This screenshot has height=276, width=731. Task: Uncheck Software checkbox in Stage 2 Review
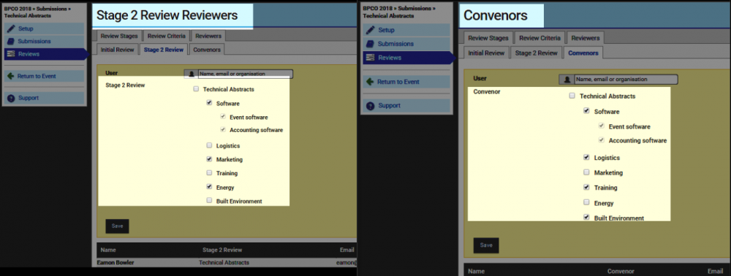(x=209, y=104)
